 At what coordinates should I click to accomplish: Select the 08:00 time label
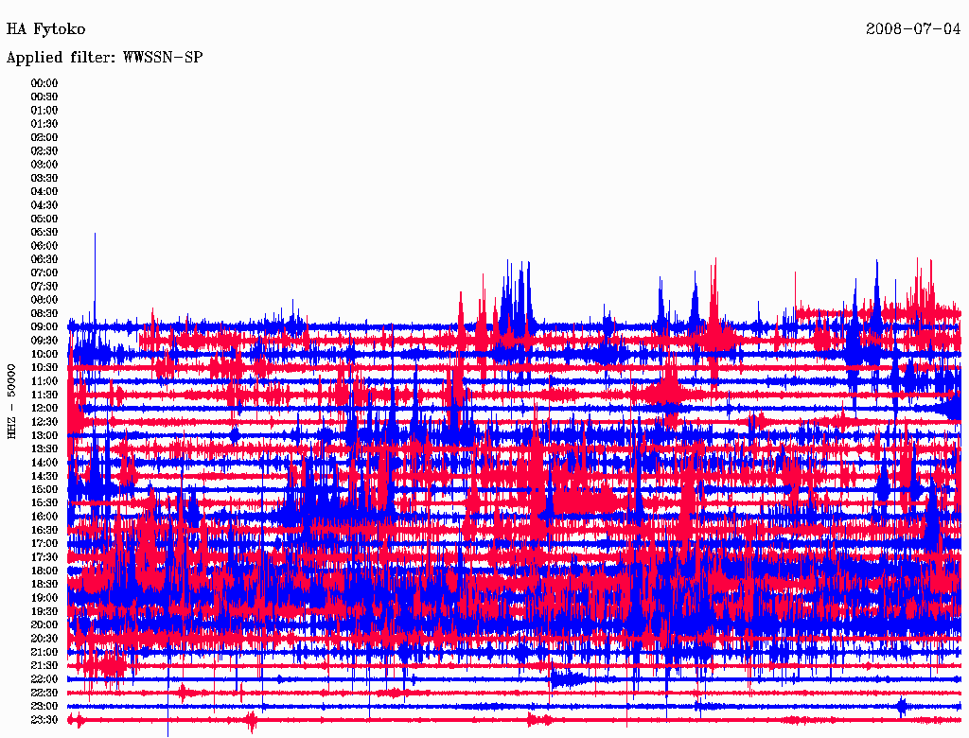tap(44, 300)
